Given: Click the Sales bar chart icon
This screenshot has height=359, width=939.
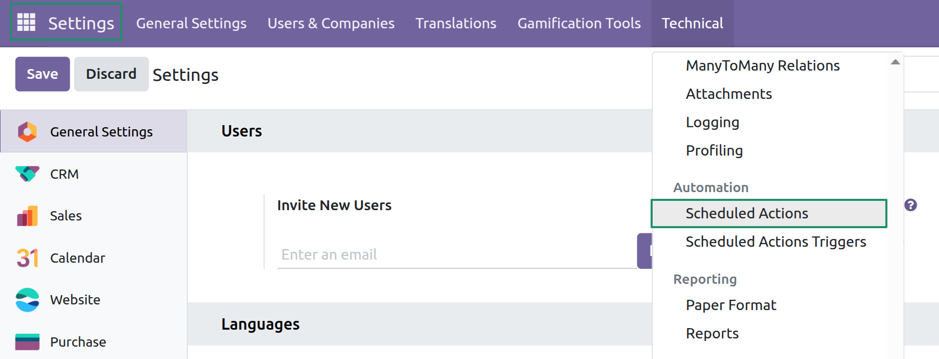Looking at the screenshot, I should 27,216.
